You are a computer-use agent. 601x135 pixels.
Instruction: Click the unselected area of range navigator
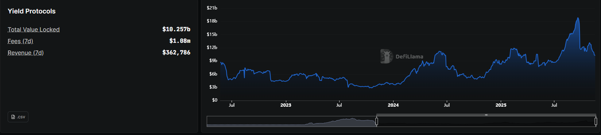coord(291,122)
